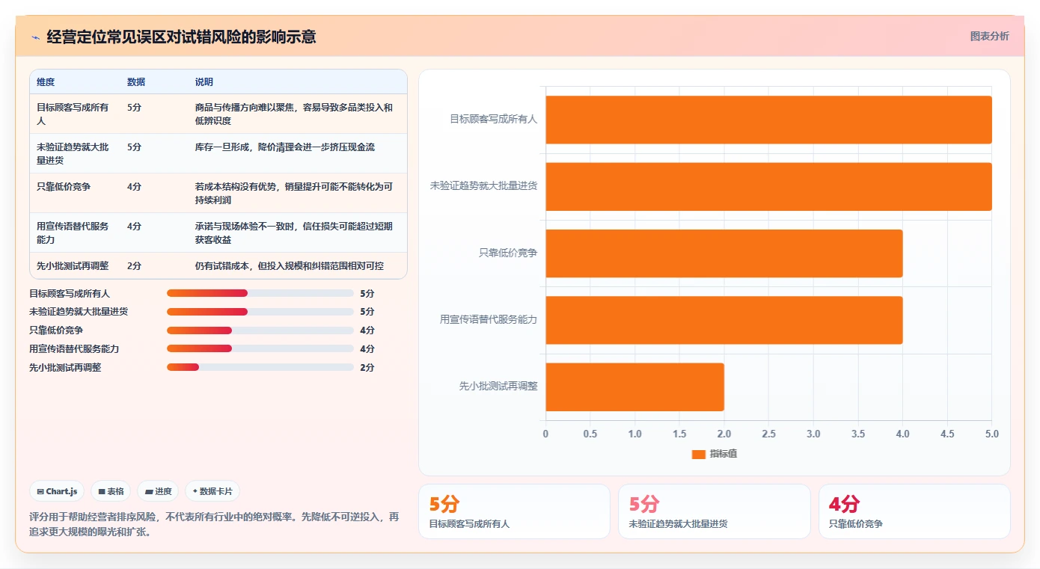Click the chart bar for 目标顾客写成所有人
The width and height of the screenshot is (1040, 569).
(x=768, y=120)
